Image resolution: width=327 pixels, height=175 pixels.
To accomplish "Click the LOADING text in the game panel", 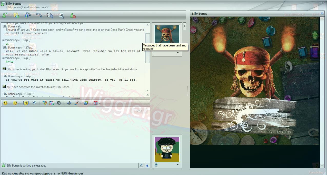I will [284, 132].
